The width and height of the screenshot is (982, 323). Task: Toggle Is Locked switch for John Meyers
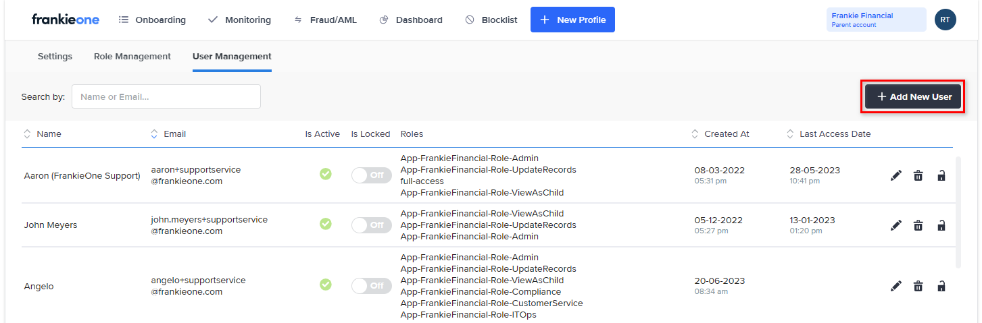pyautogui.click(x=371, y=225)
